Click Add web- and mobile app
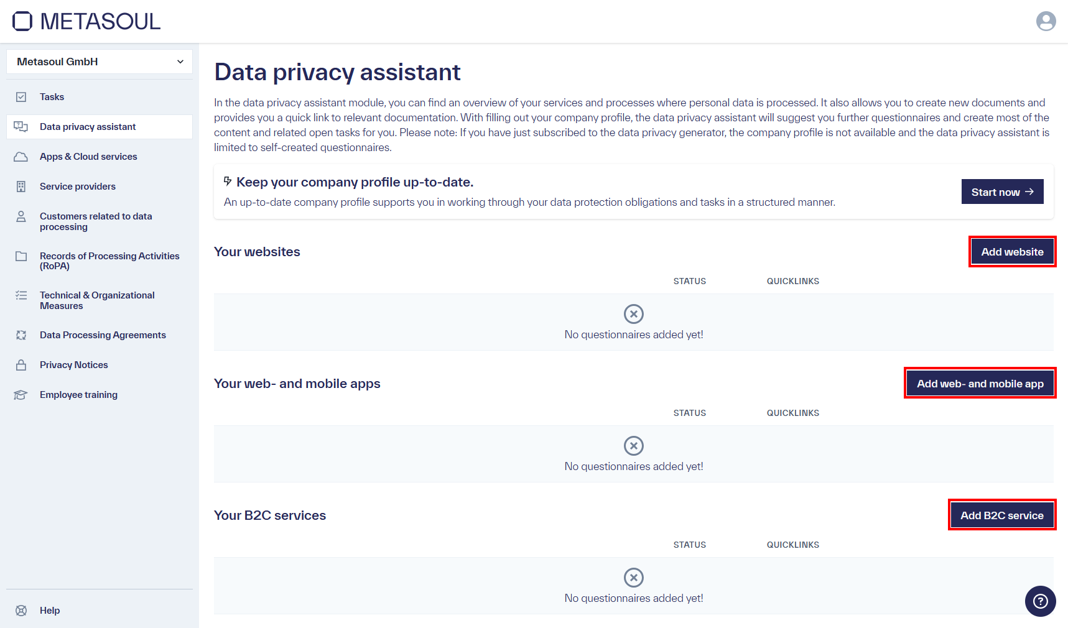Viewport: 1068px width, 628px height. pos(980,383)
